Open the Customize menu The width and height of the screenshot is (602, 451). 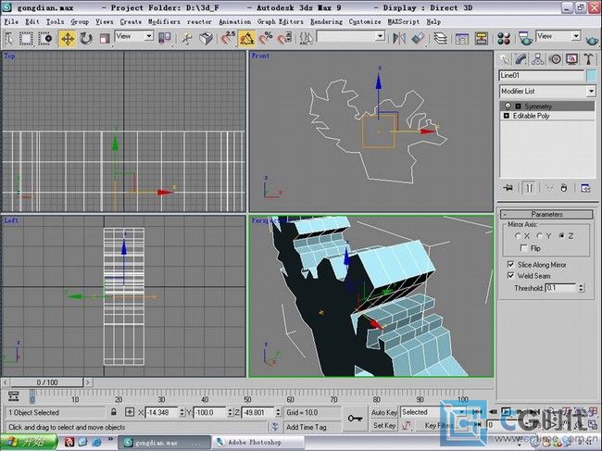365,22
